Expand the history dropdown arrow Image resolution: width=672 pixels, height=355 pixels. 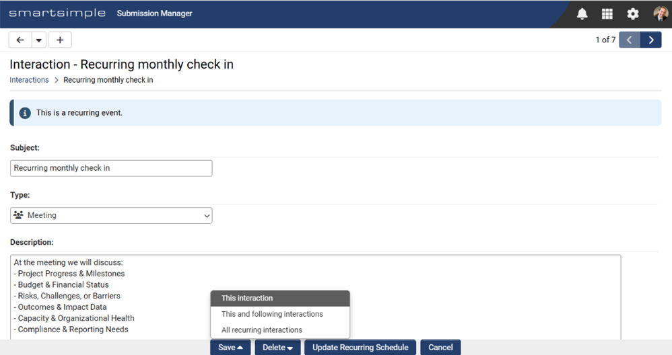38,40
